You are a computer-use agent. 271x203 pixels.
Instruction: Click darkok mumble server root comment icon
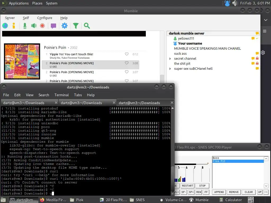tap(257, 33)
